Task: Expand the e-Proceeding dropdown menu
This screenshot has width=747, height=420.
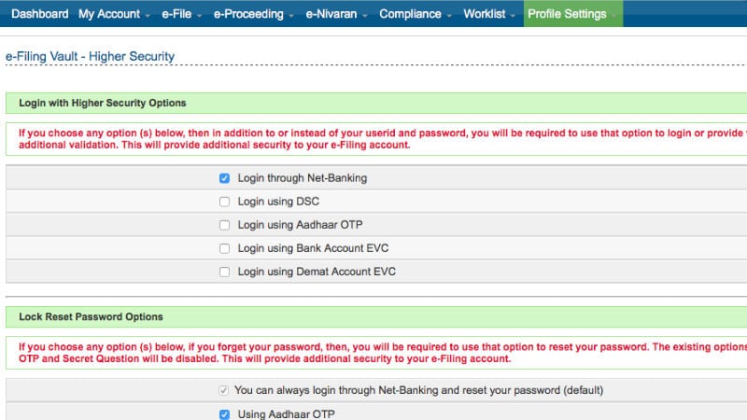Action: 253,14
